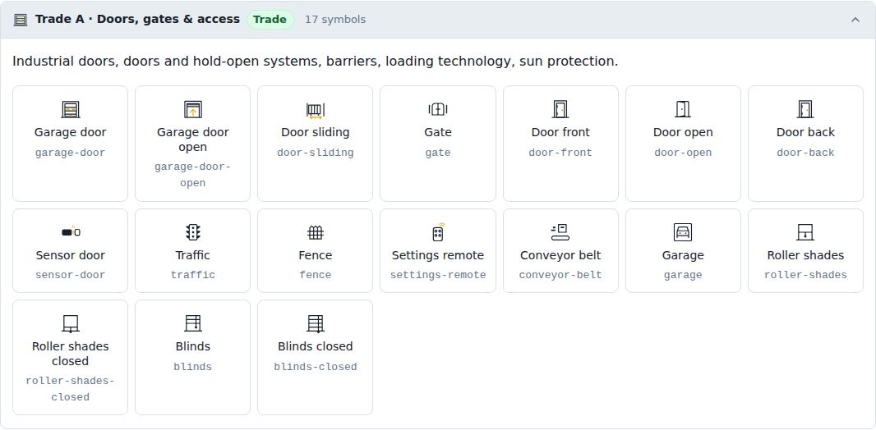This screenshot has width=876, height=430.
Task: Click the Blinds closed icon
Action: coord(315,323)
